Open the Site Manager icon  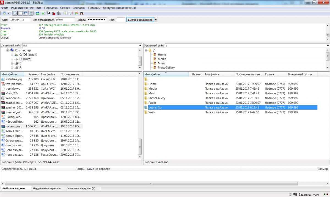tap(4, 13)
